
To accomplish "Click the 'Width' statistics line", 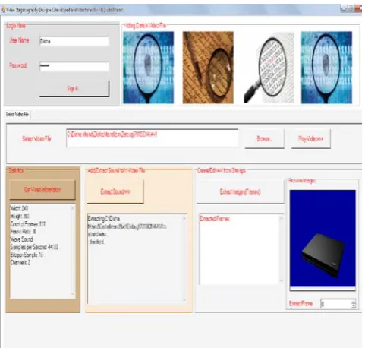I will tap(19, 208).
